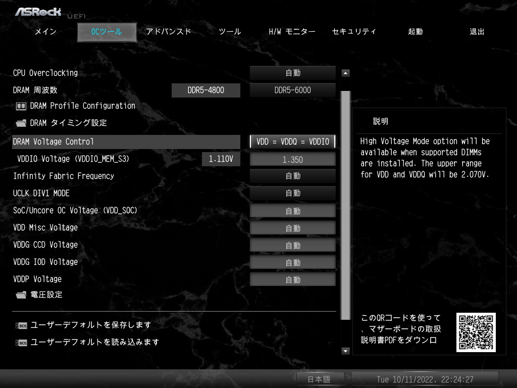Image resolution: width=517 pixels, height=388 pixels.
Task: Go to the 退出 tab
Action: tap(477, 32)
